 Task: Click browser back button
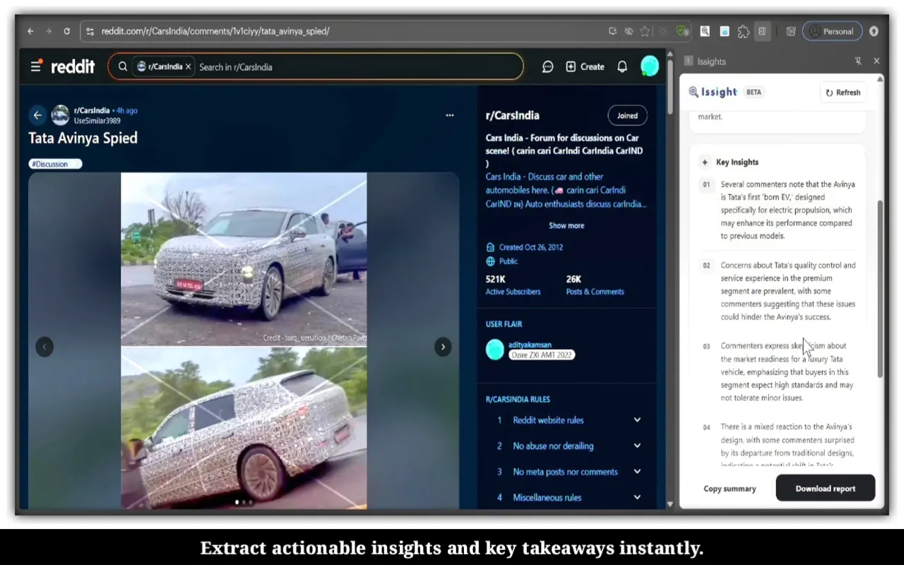(30, 31)
